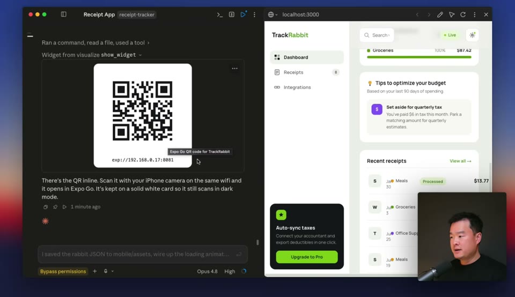Click the preview pane icon in header
Viewport: 515px width, 297px height.
[x=232, y=15]
